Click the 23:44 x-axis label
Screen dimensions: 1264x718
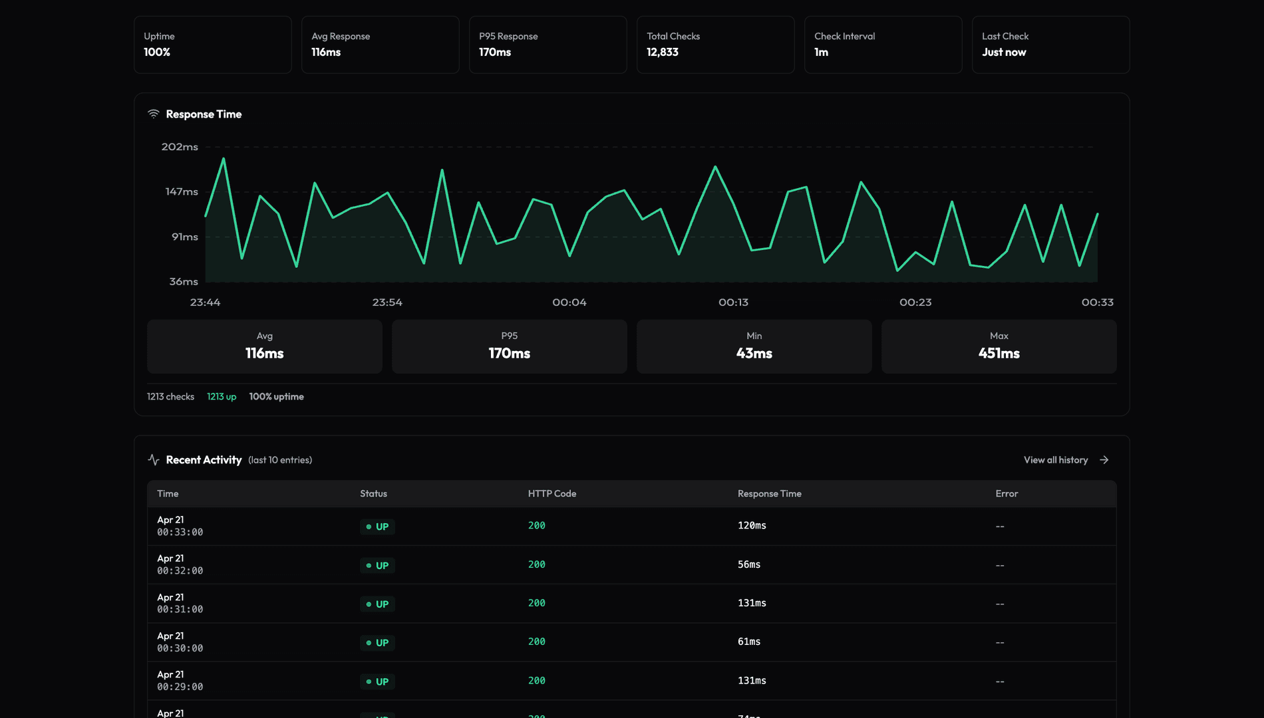206,302
